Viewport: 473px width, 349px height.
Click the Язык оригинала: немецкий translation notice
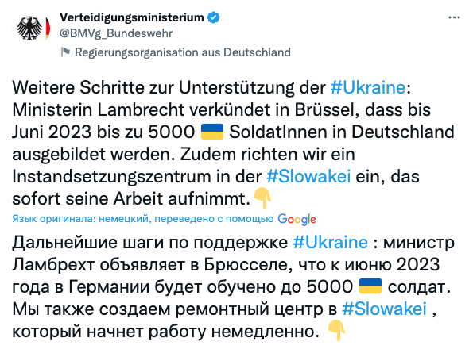pos(143,218)
